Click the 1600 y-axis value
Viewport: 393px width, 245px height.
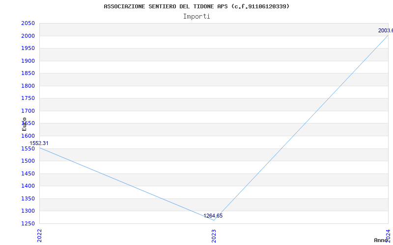click(28, 136)
